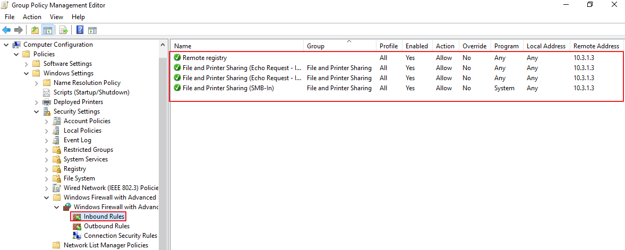
Task: Open the Action menu
Action: pos(32,17)
